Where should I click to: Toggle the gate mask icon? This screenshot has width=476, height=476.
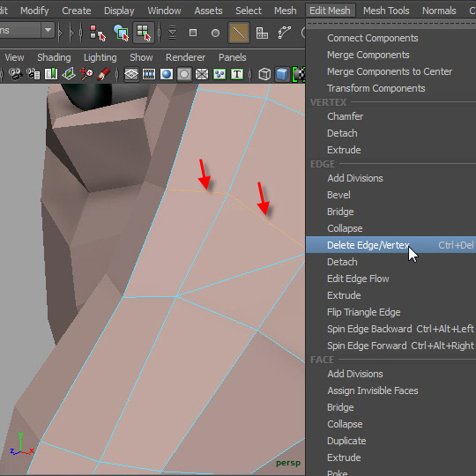[x=184, y=74]
